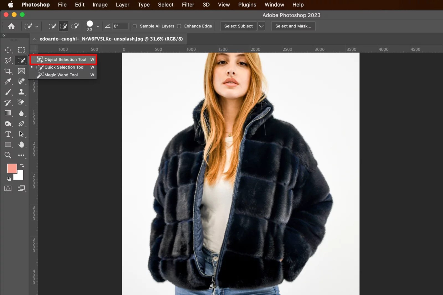Choose the Clone Stamp tool
Viewport: 443px width, 295px height.
pyautogui.click(x=21, y=92)
